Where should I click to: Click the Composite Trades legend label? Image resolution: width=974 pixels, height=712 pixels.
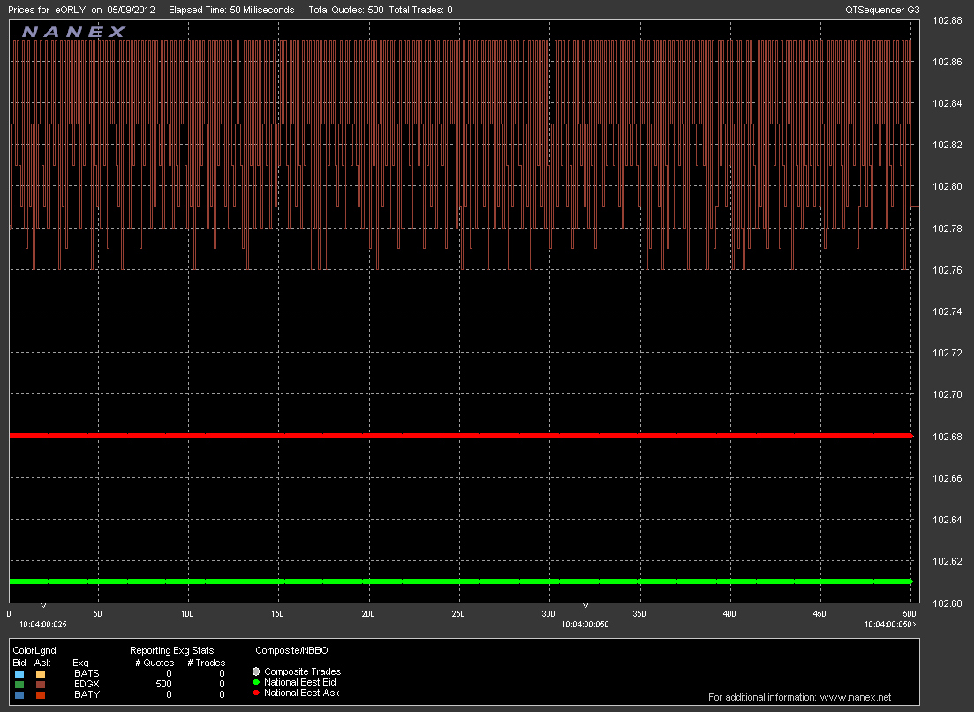303,671
